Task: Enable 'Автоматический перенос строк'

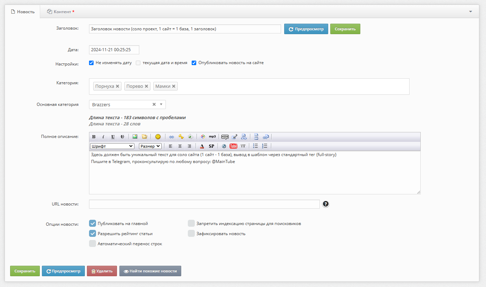Action: [93, 243]
